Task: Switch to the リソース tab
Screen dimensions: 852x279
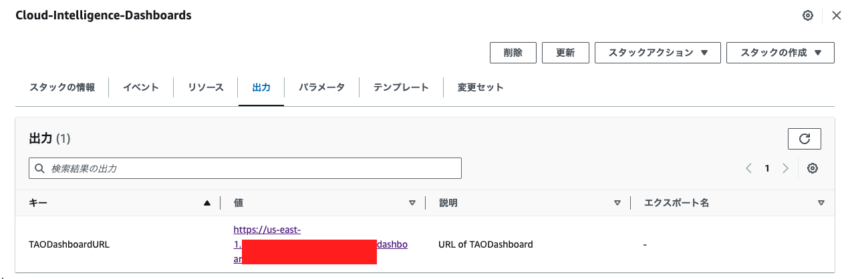Action: click(206, 87)
